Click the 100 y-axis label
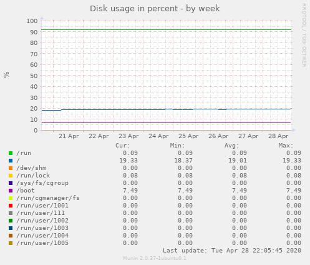 coord(32,21)
